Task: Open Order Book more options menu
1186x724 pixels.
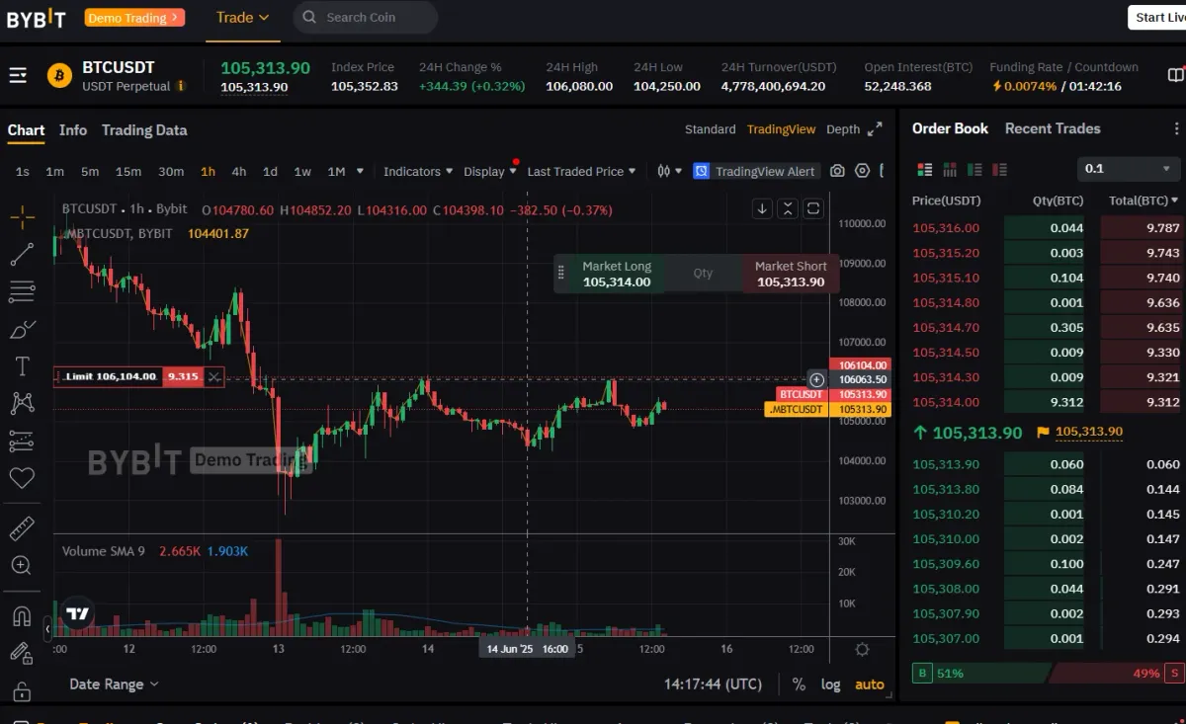Action: [x=1176, y=128]
